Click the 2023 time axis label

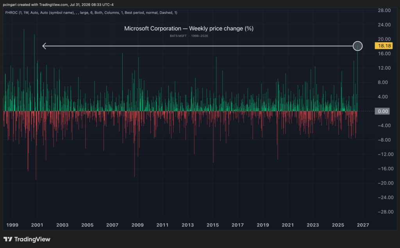313,225
